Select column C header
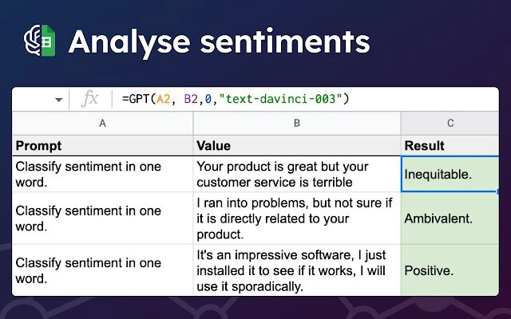 point(450,123)
